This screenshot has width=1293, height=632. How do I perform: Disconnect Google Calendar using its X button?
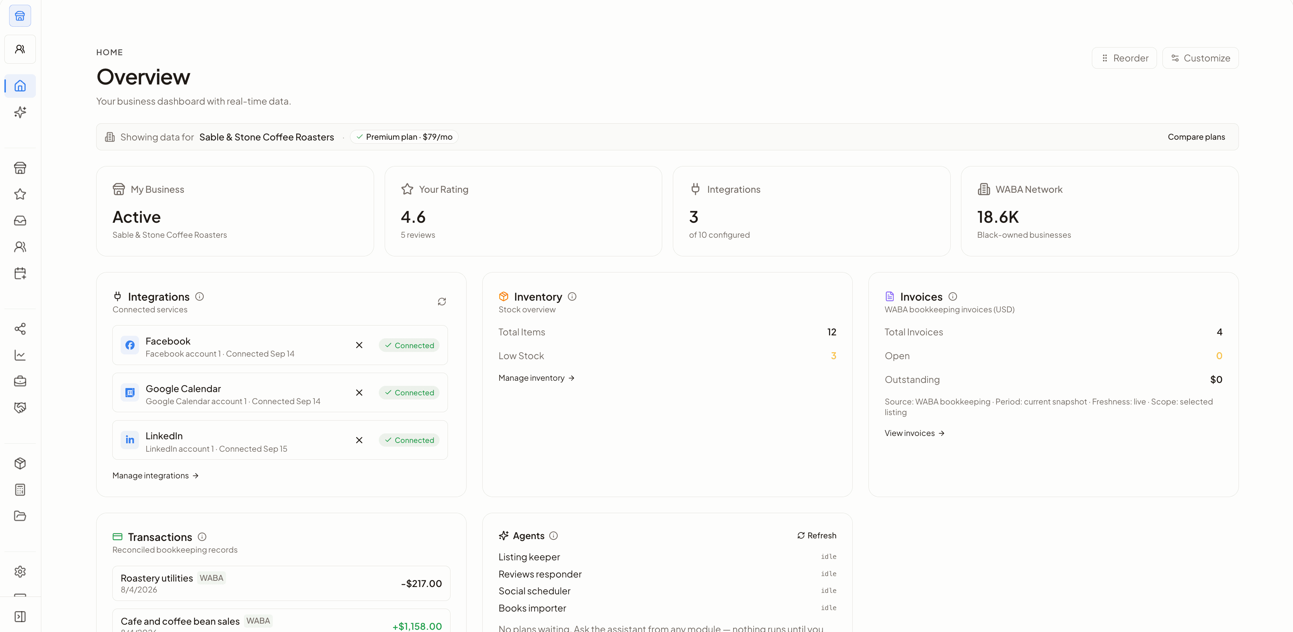tap(359, 392)
